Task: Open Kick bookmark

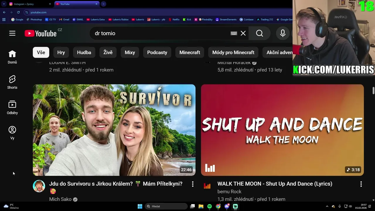Action: click(187, 20)
